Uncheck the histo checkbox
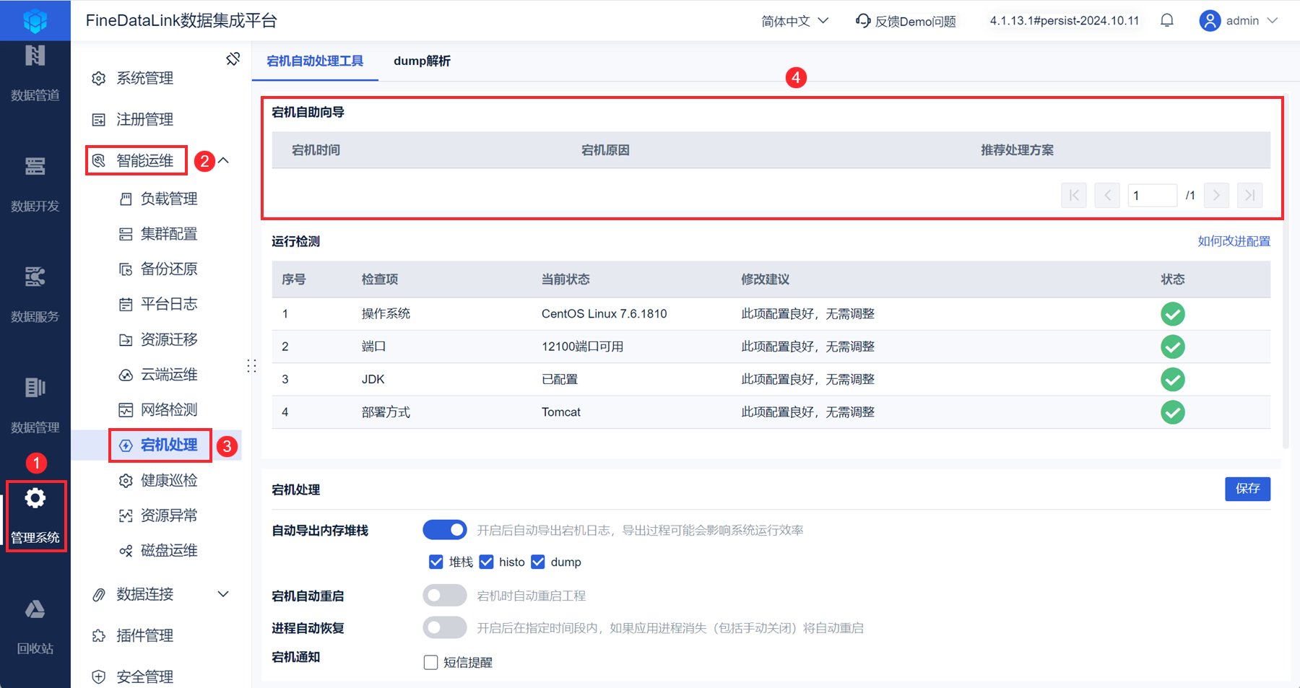The image size is (1300, 688). 486,562
